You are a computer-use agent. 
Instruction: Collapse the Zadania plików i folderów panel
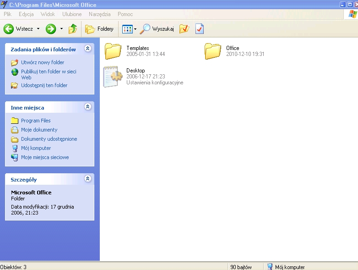tap(88, 49)
